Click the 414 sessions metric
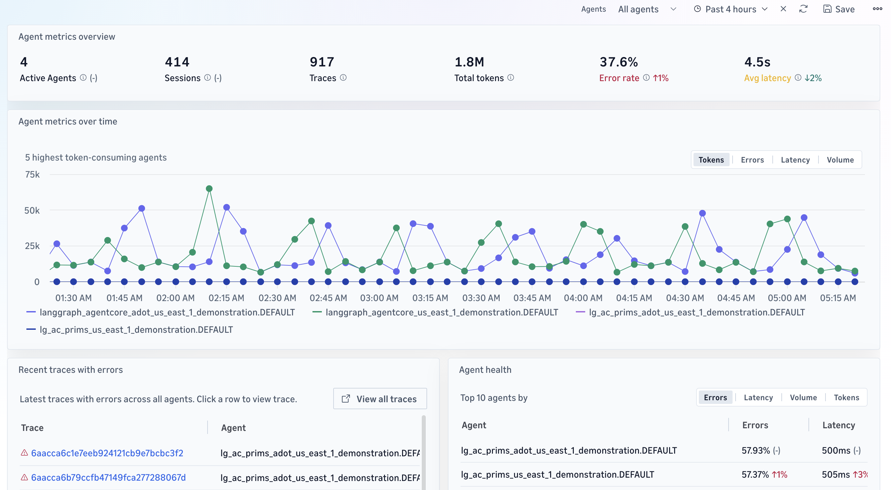 pos(177,62)
